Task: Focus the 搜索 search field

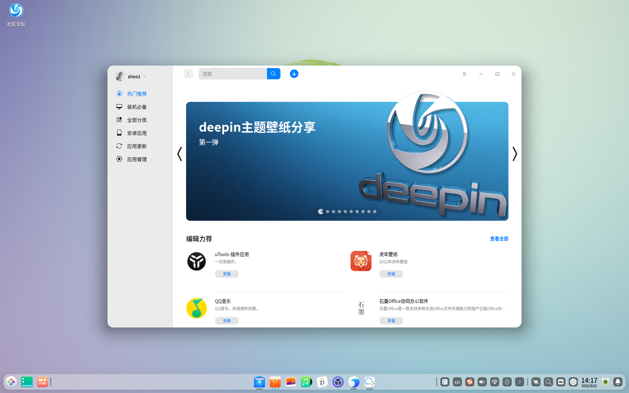Action: coord(233,74)
